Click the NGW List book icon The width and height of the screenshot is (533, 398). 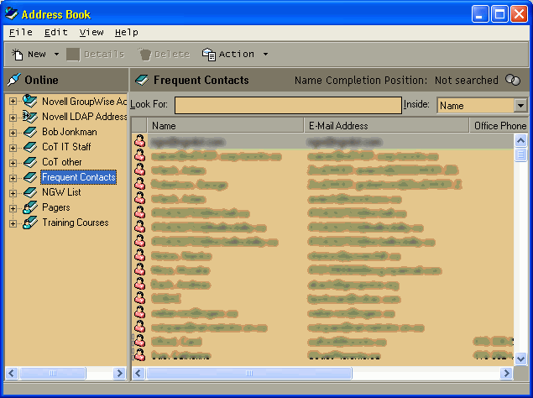[30, 192]
